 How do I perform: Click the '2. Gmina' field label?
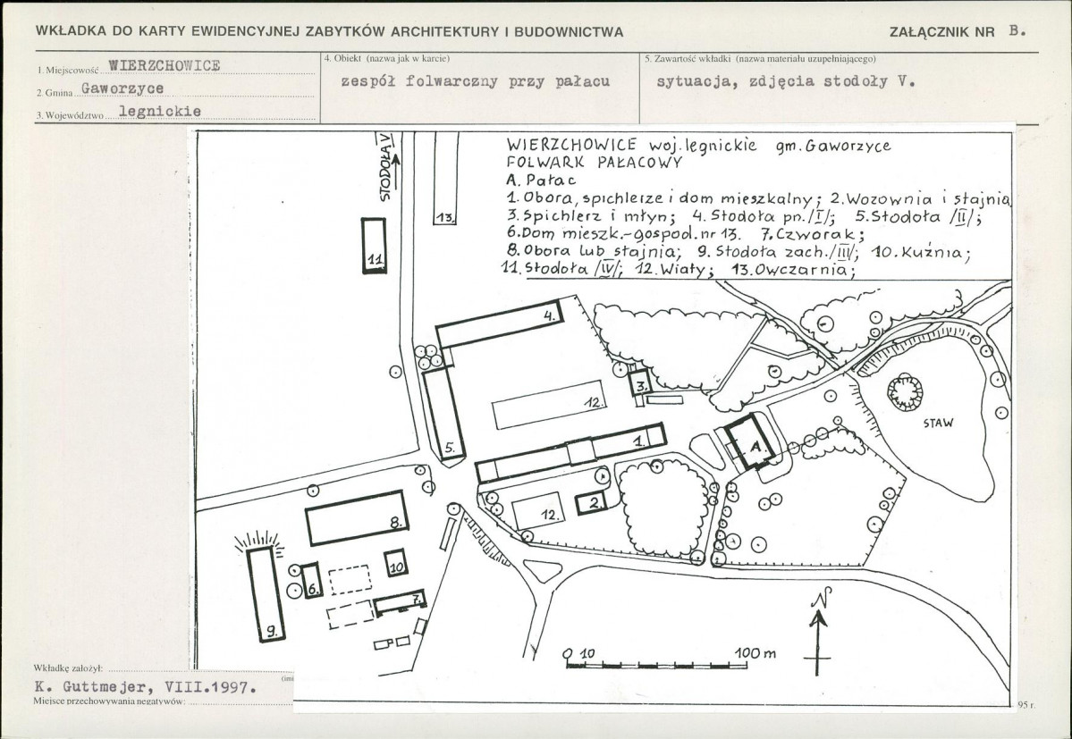(55, 93)
